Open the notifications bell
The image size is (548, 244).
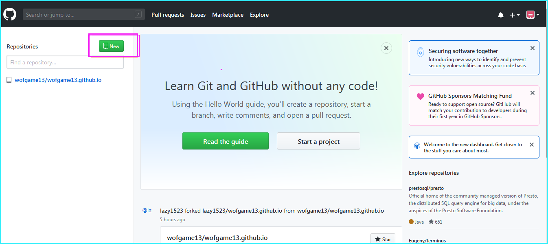(501, 15)
